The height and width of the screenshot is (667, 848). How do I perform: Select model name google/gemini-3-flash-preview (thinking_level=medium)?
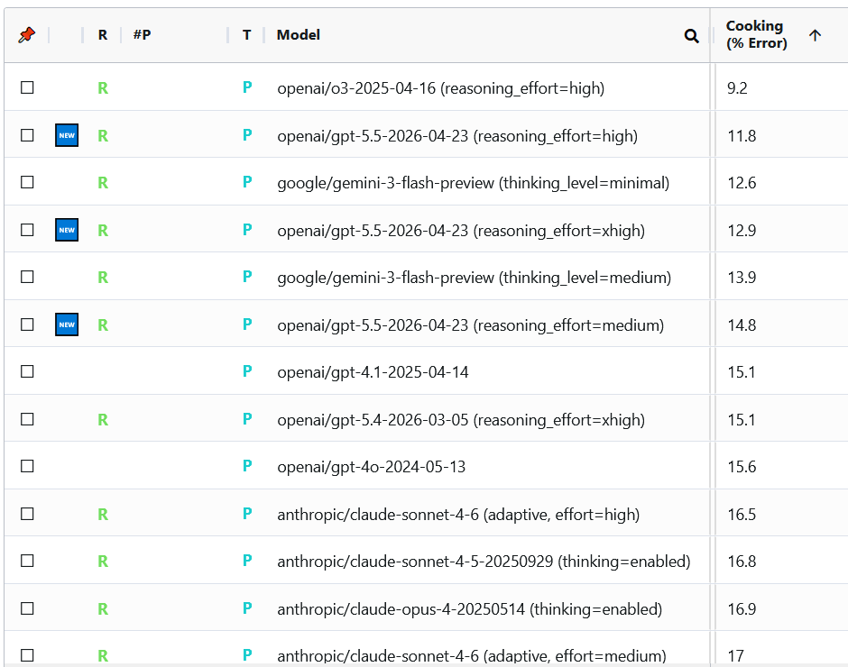(475, 278)
